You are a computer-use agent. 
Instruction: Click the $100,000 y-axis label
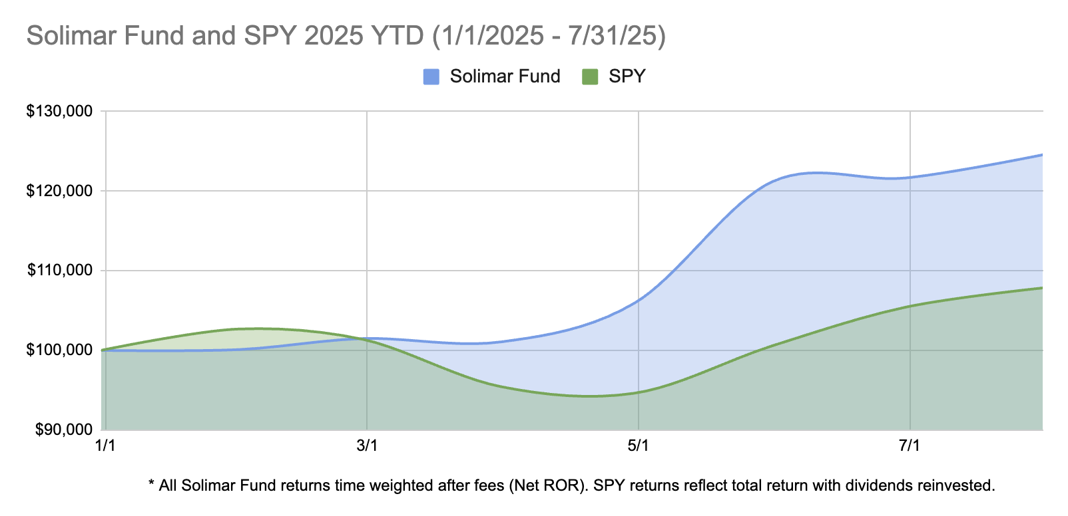(59, 350)
